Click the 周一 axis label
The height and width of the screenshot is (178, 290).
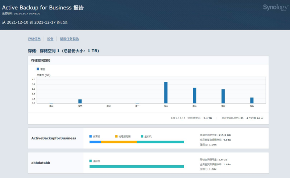pos(137,106)
